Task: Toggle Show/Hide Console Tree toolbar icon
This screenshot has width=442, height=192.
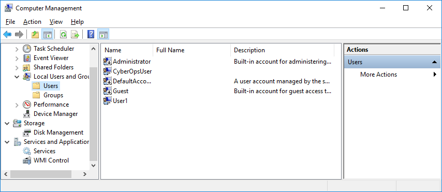Action: click(x=47, y=35)
